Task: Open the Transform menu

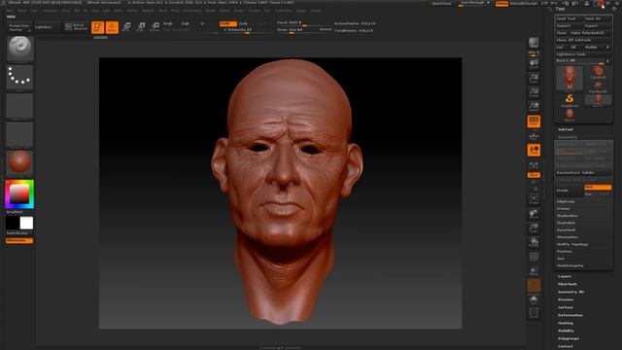Action: point(283,11)
